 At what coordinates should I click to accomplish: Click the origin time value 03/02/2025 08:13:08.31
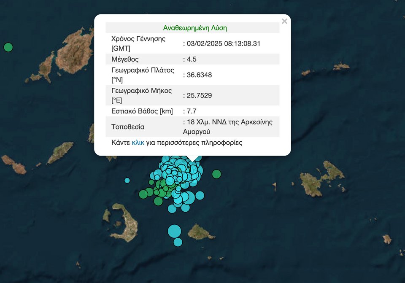tap(224, 43)
